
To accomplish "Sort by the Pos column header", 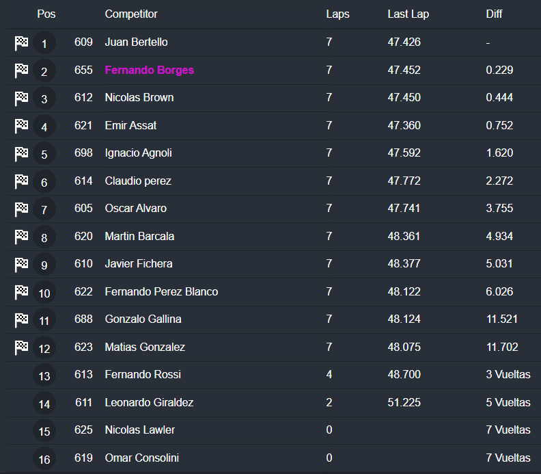I will [x=46, y=14].
